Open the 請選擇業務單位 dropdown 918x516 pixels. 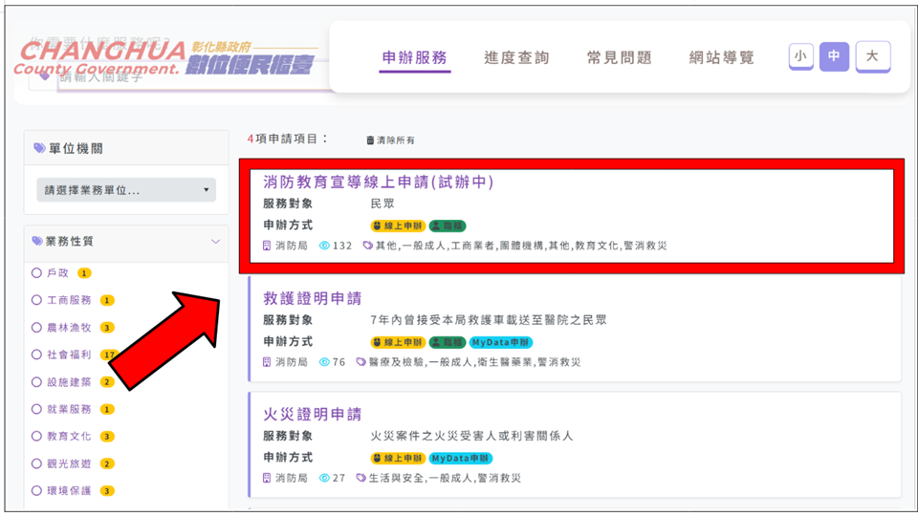126,190
